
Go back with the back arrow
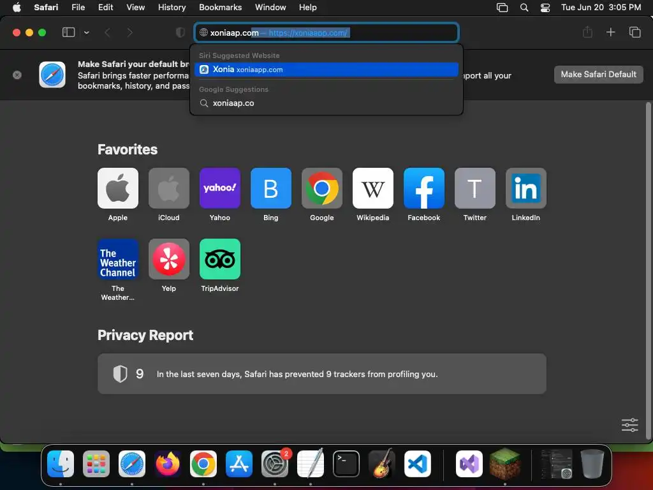pyautogui.click(x=107, y=33)
